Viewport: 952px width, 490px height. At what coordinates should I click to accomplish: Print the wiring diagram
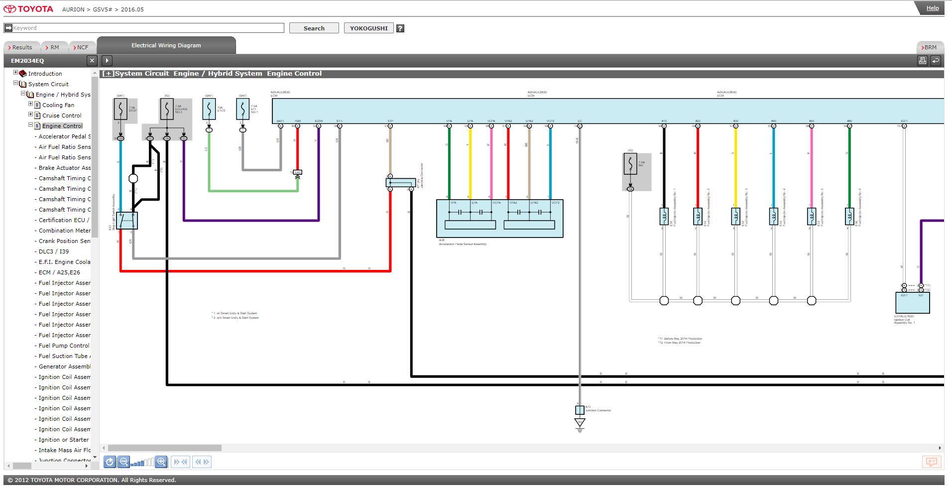[922, 61]
